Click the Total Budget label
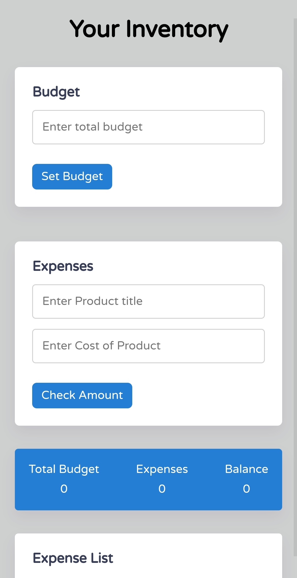The height and width of the screenshot is (578, 297). (x=64, y=469)
